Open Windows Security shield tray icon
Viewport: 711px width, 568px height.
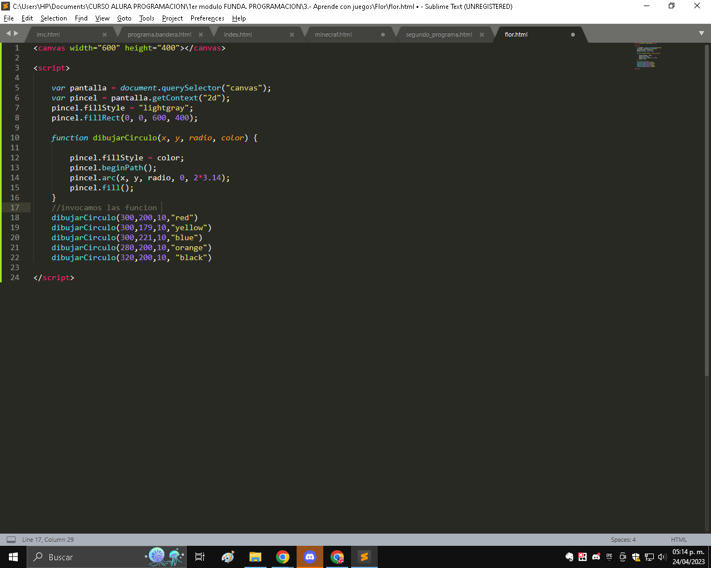tap(636, 557)
